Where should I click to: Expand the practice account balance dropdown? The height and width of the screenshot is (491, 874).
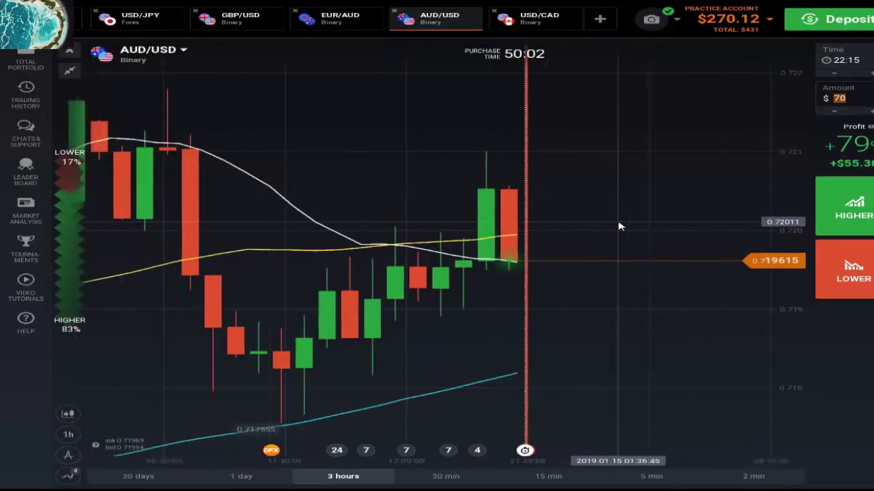tap(770, 19)
